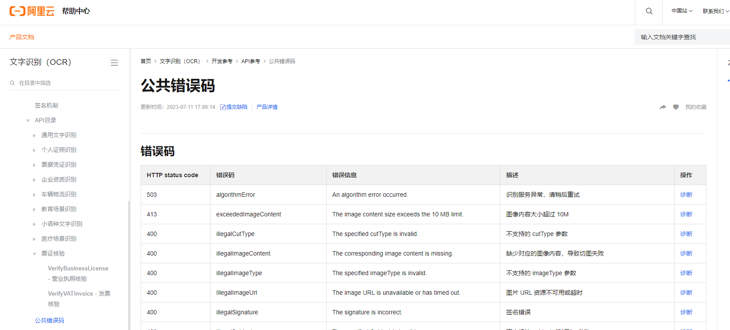Viewport: 730px width, 330px height.
Task: Click the 公共错误码 page title
Action: click(x=178, y=85)
